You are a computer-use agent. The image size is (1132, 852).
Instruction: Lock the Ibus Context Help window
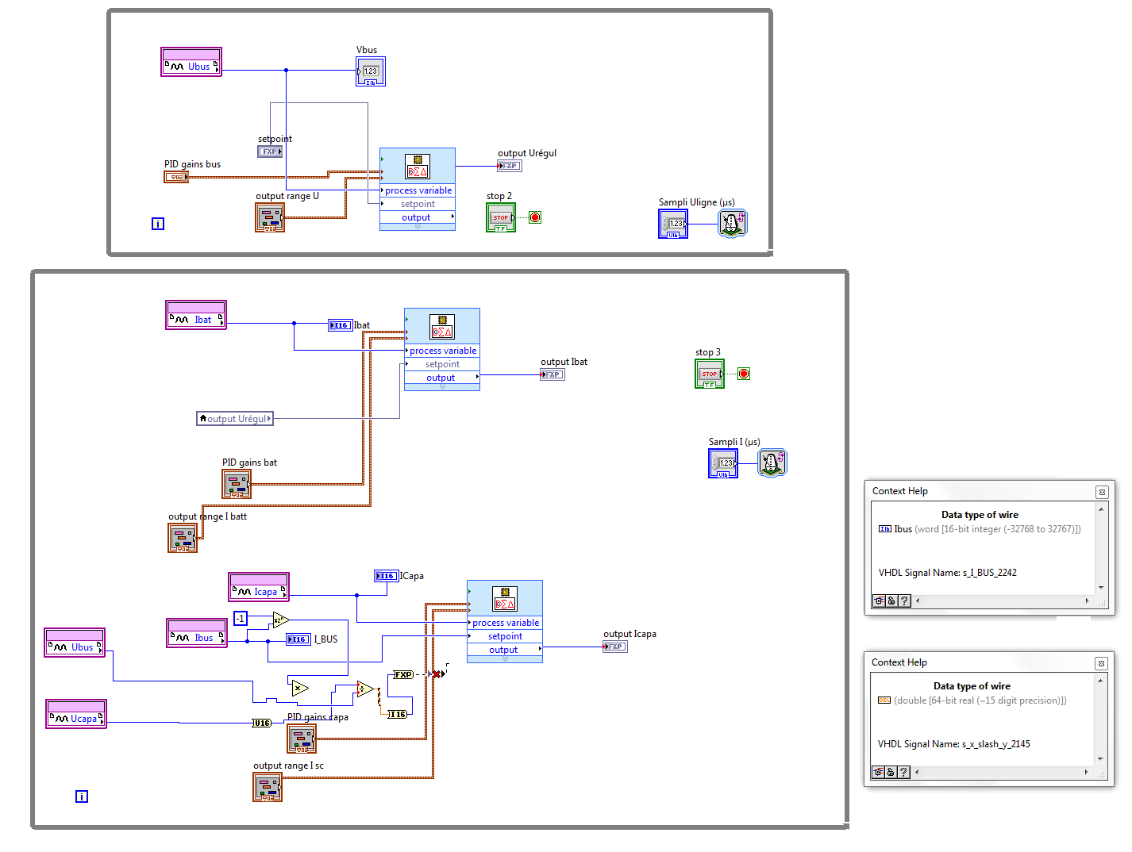click(891, 601)
